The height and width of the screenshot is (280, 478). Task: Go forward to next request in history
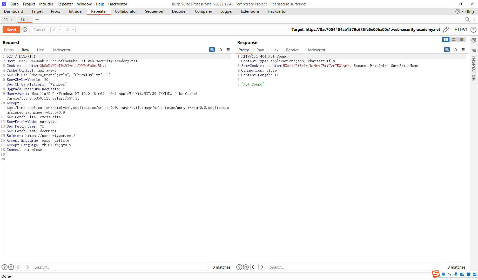click(x=67, y=30)
